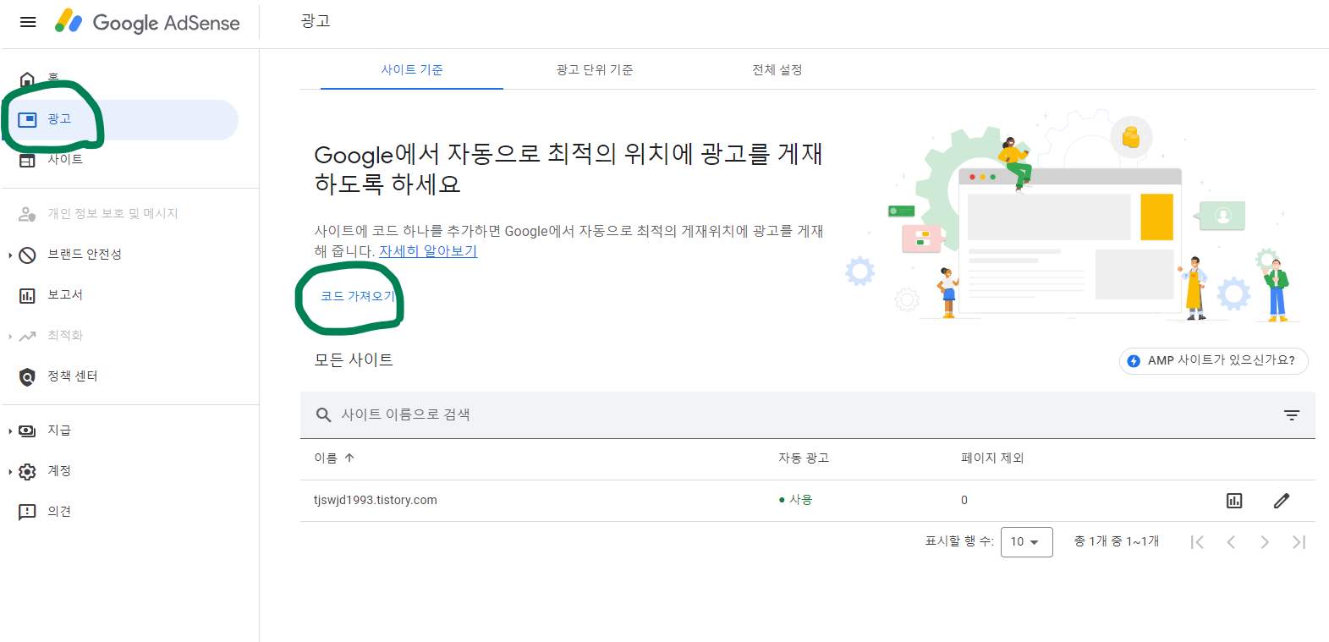Click the AMP 사이트가 있으신가요? button

click(x=1213, y=361)
